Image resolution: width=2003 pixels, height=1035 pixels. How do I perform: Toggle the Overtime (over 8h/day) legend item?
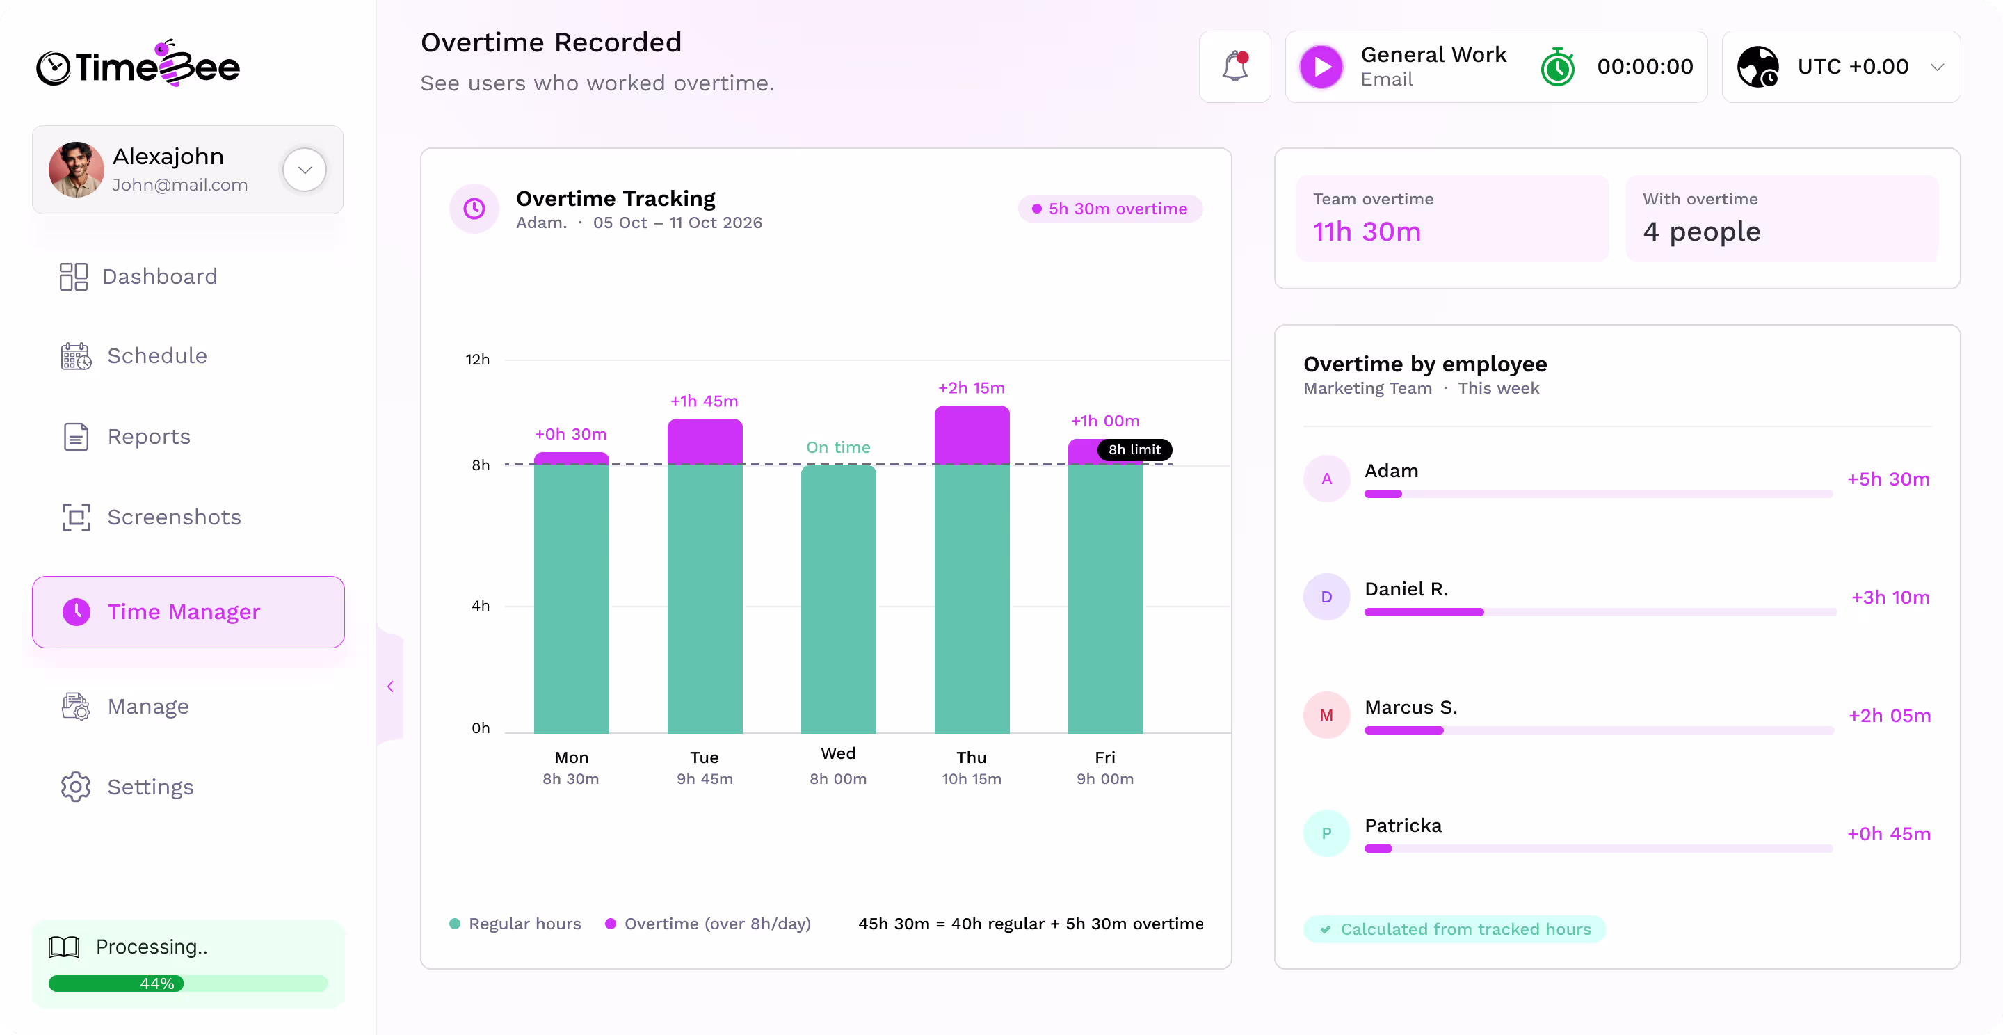click(x=709, y=924)
